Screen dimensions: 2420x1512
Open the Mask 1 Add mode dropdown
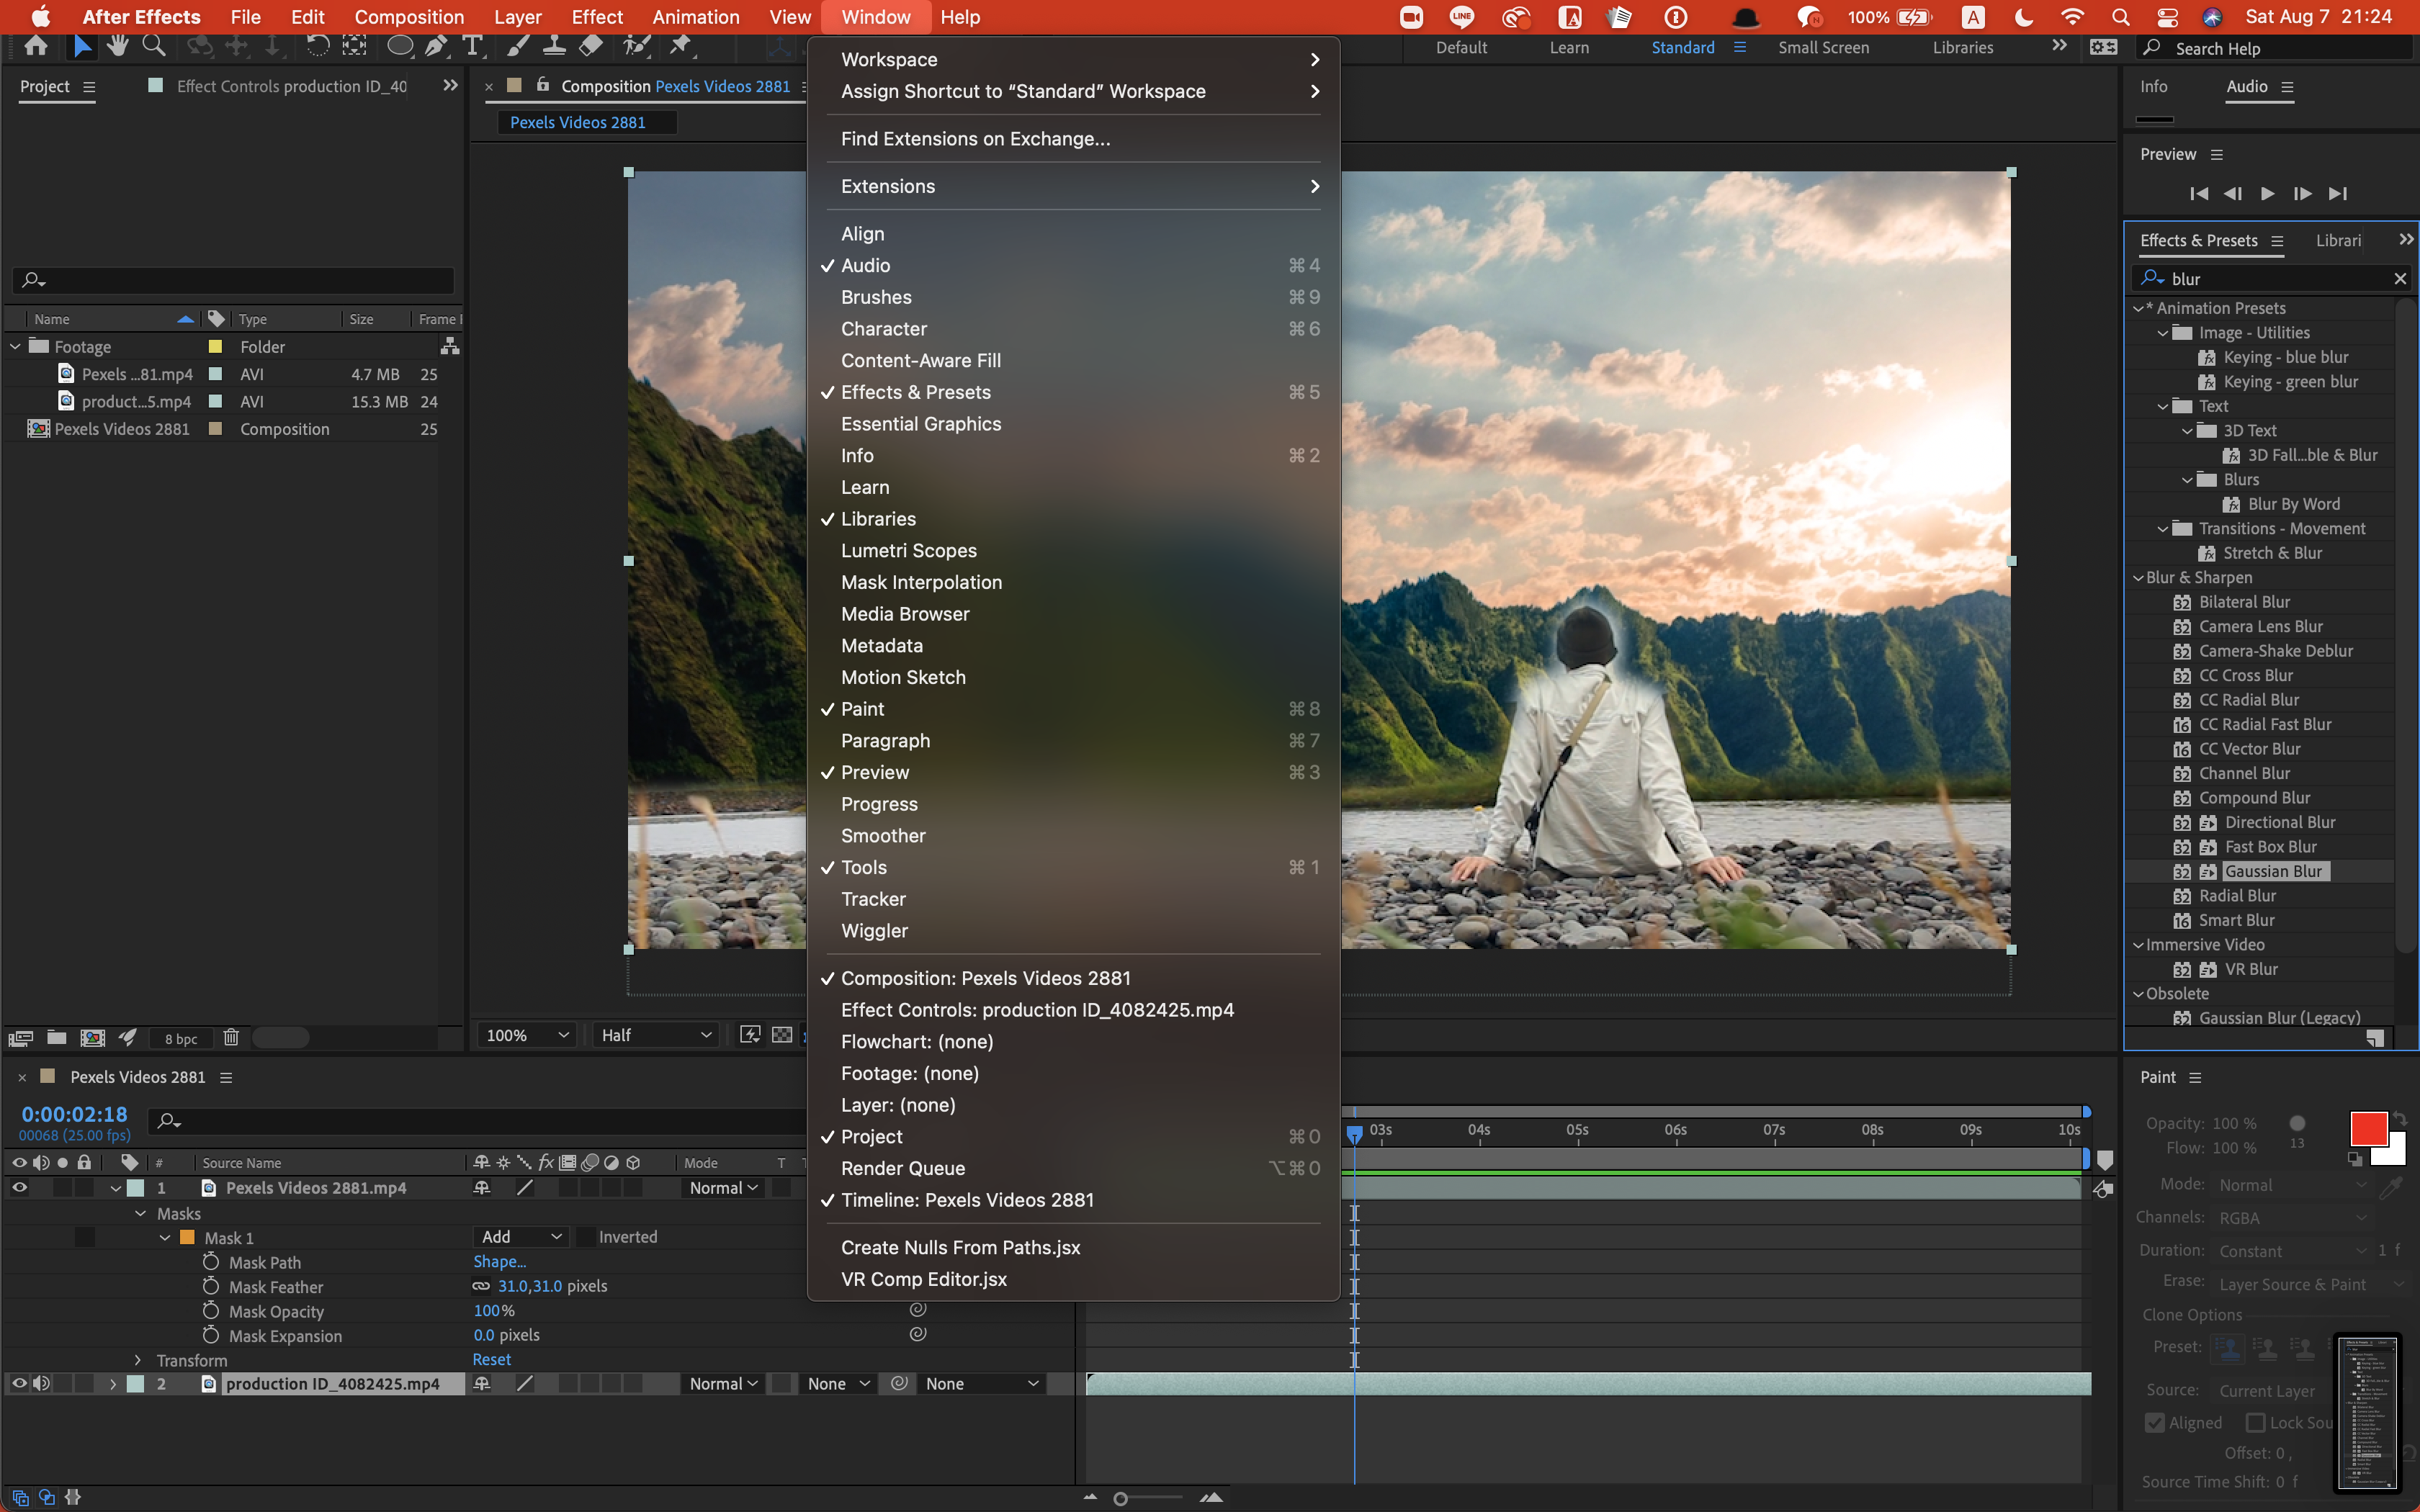pyautogui.click(x=521, y=1237)
